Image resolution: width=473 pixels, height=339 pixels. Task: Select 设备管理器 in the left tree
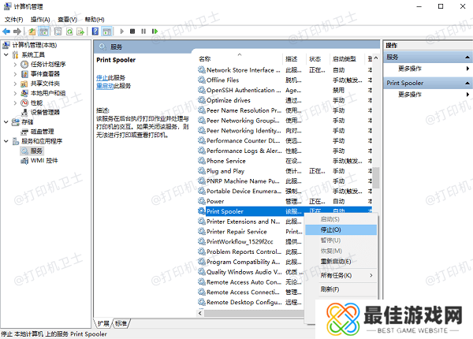point(45,112)
